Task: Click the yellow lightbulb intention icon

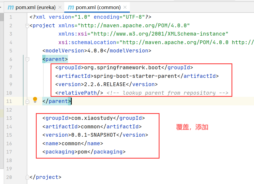Action: (x=35, y=100)
